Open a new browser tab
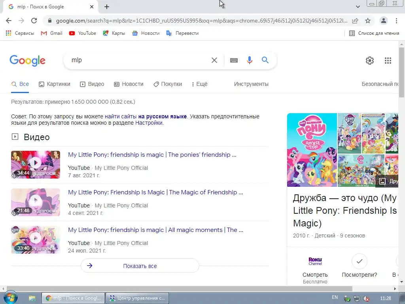 [x=107, y=7]
